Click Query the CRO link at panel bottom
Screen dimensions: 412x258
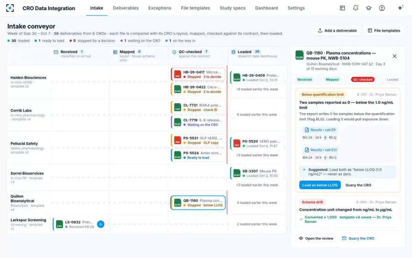358,238
